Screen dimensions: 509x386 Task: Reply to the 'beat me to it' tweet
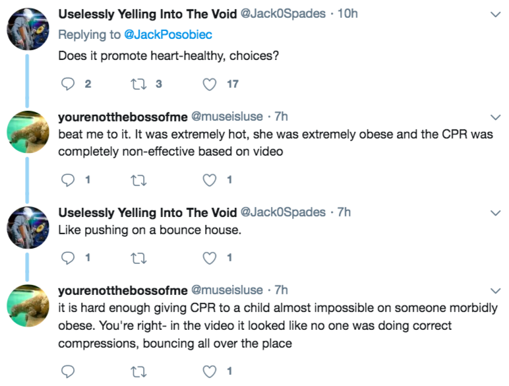click(68, 179)
